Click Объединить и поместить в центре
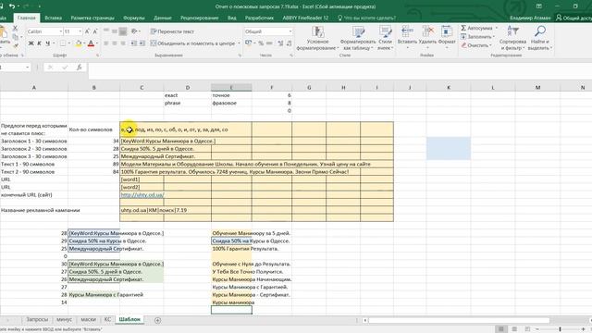This screenshot has height=333, width=592. click(192, 43)
